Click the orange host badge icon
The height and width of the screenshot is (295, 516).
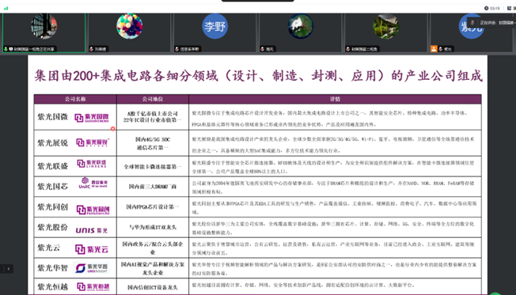coord(434,49)
